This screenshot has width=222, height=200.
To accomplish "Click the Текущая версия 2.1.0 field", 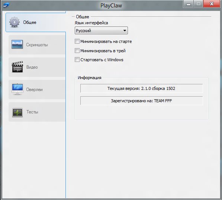I will click(x=141, y=88).
